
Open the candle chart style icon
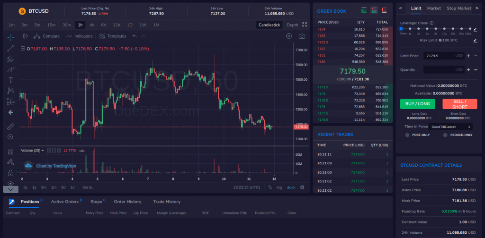[x=26, y=36]
